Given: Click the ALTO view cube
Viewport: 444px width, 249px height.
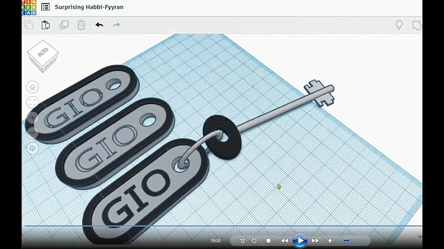Looking at the screenshot, I should 43,56.
